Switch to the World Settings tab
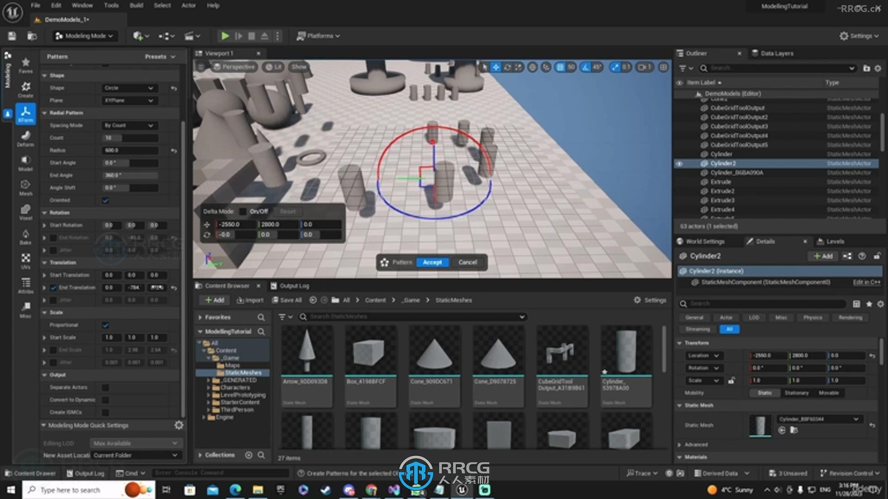The image size is (888, 499). click(x=701, y=242)
